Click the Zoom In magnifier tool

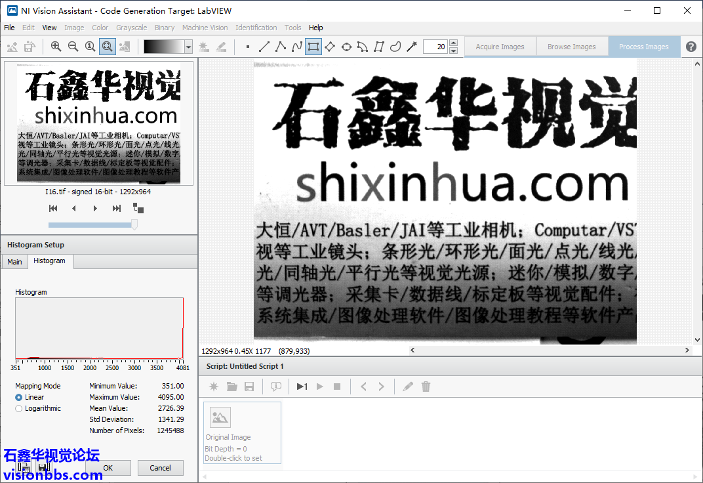click(x=56, y=47)
